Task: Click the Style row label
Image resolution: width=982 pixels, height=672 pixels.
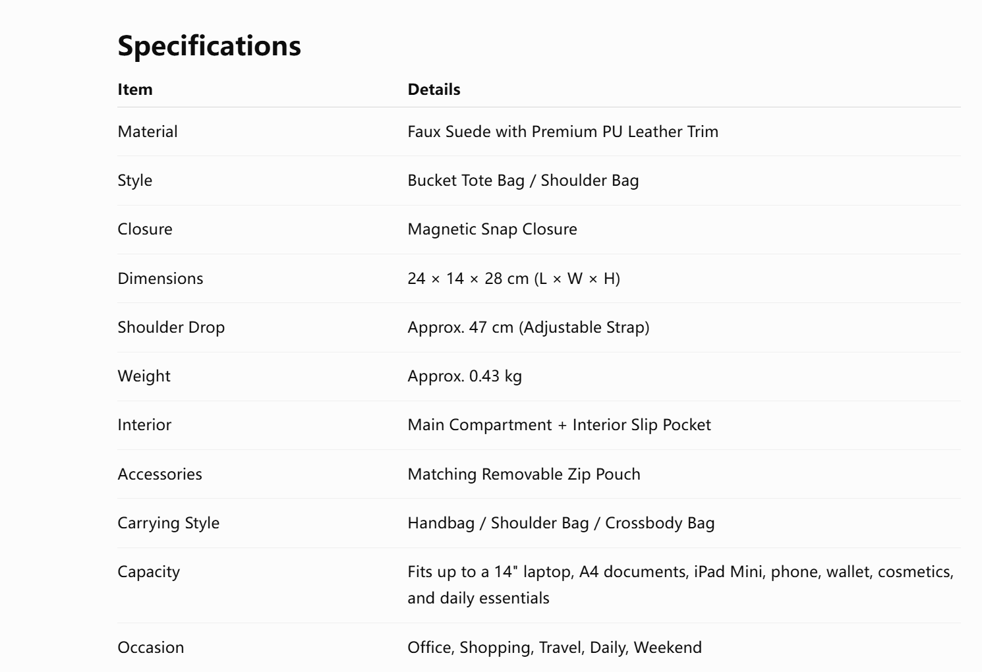Action: click(x=134, y=181)
